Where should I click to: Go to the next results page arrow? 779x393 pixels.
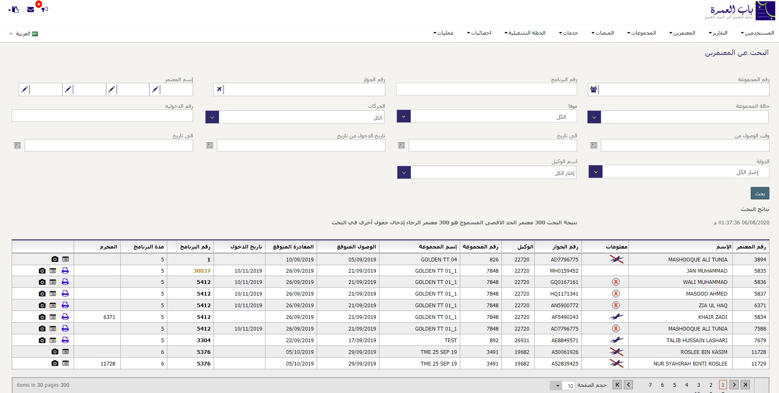pos(629,385)
